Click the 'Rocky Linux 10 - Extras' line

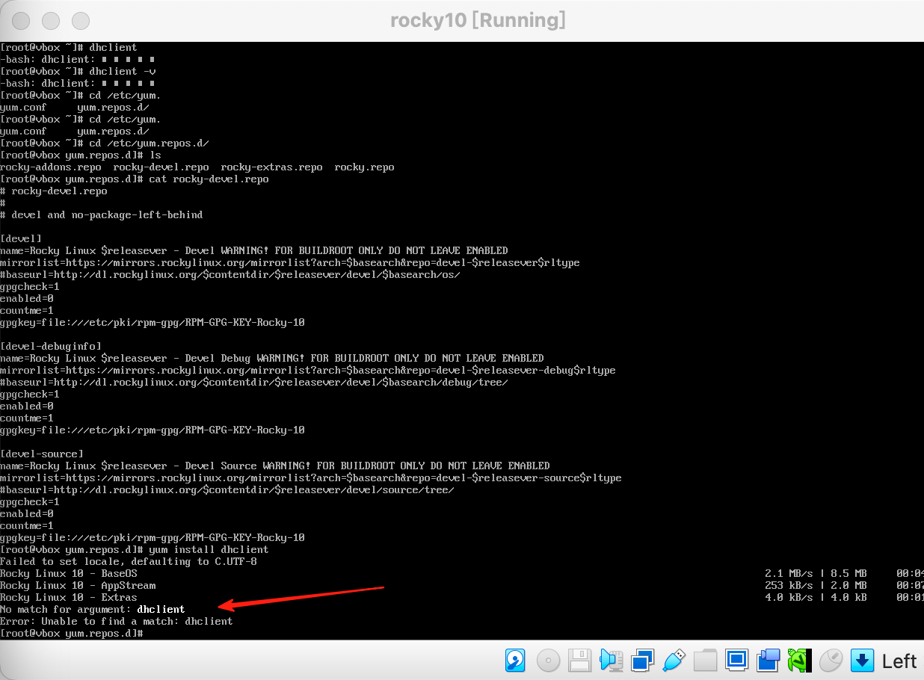[69, 597]
